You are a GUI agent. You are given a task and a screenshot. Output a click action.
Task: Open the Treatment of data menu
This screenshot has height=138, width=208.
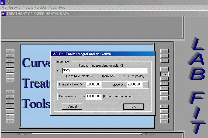point(34,8)
